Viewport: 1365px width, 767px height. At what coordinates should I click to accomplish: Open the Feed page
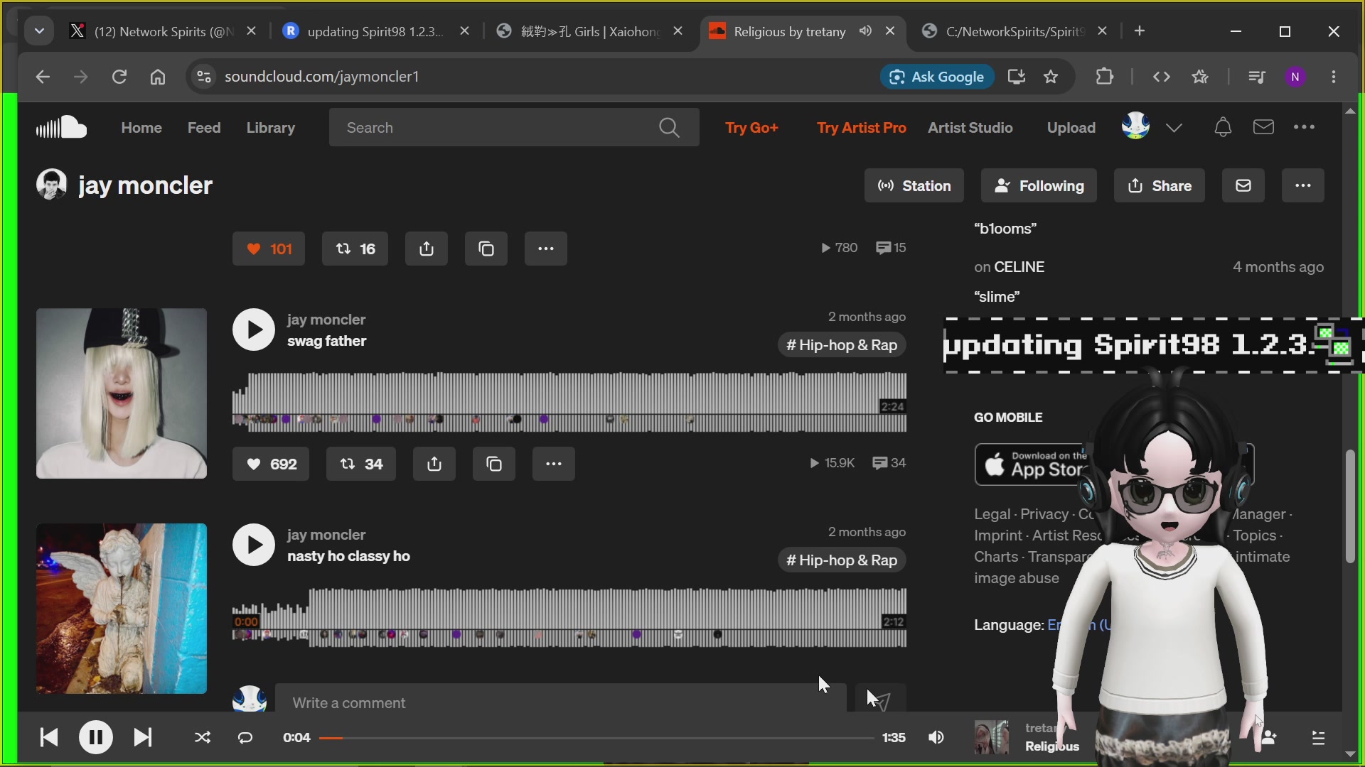204,128
